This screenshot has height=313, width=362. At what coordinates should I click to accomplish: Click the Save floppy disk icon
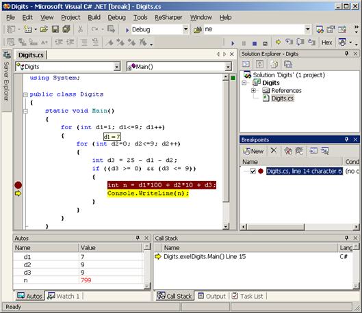[x=55, y=29]
